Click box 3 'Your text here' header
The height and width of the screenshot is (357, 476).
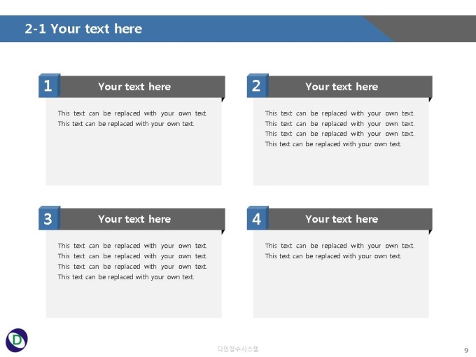pos(134,219)
